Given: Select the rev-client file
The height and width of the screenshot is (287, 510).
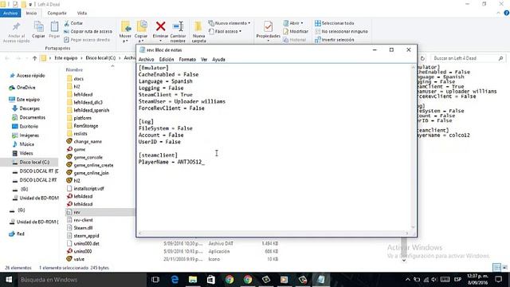Looking at the screenshot, I should point(80,220).
